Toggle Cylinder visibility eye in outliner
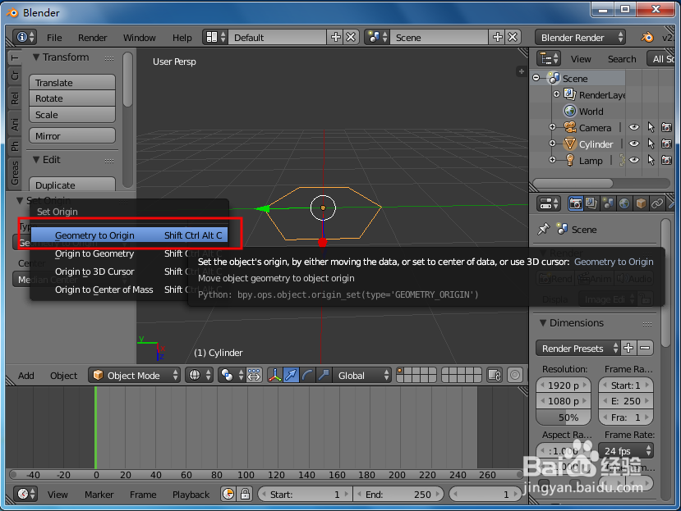 pos(634,144)
